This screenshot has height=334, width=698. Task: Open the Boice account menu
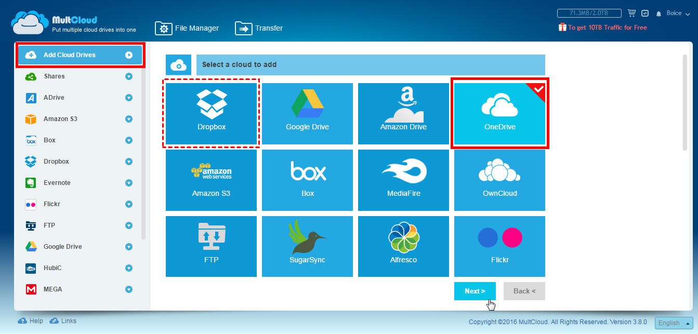tap(677, 13)
